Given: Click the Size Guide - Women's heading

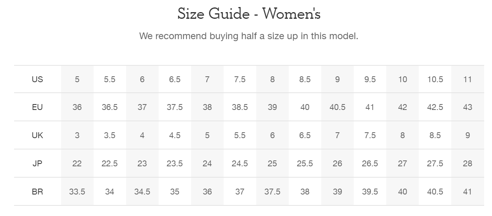Looking at the screenshot, I should (x=249, y=14).
